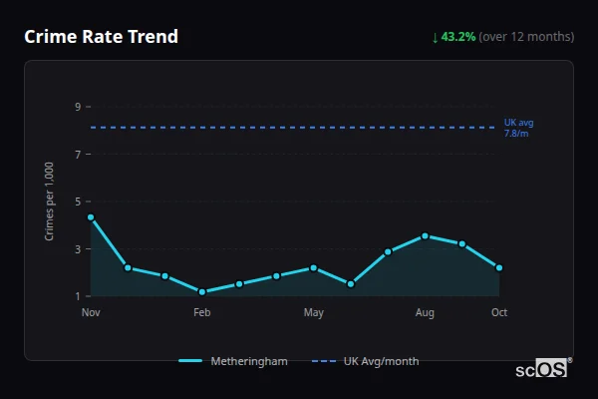Click the 'Oct' x-axis label

(x=499, y=312)
